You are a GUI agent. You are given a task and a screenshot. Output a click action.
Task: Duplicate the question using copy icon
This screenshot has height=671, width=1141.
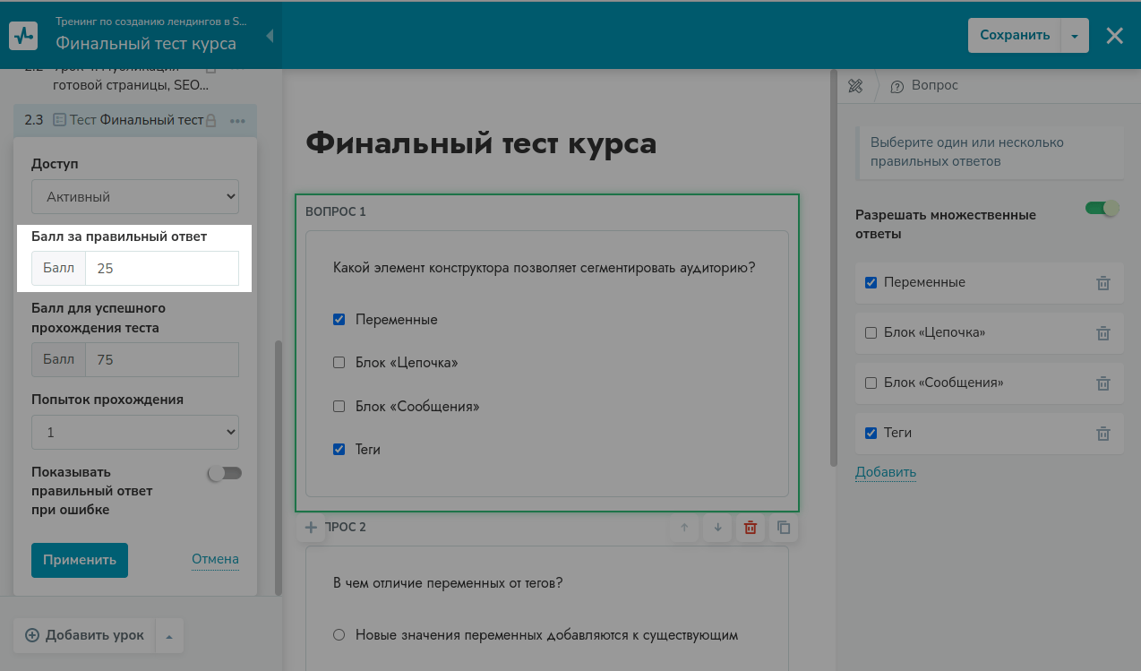point(784,528)
